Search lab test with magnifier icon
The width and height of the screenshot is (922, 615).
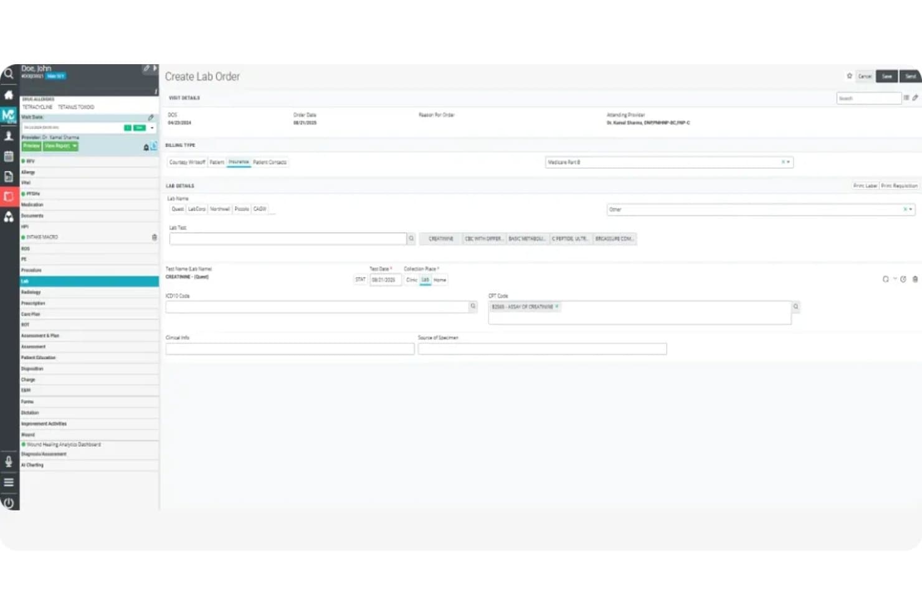click(x=411, y=239)
